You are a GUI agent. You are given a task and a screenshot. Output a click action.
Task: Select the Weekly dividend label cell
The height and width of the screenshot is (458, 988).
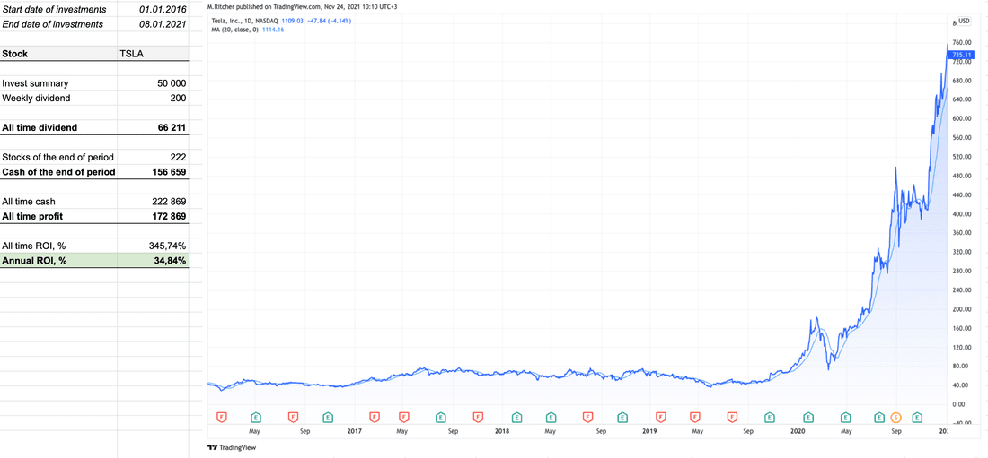(58, 99)
